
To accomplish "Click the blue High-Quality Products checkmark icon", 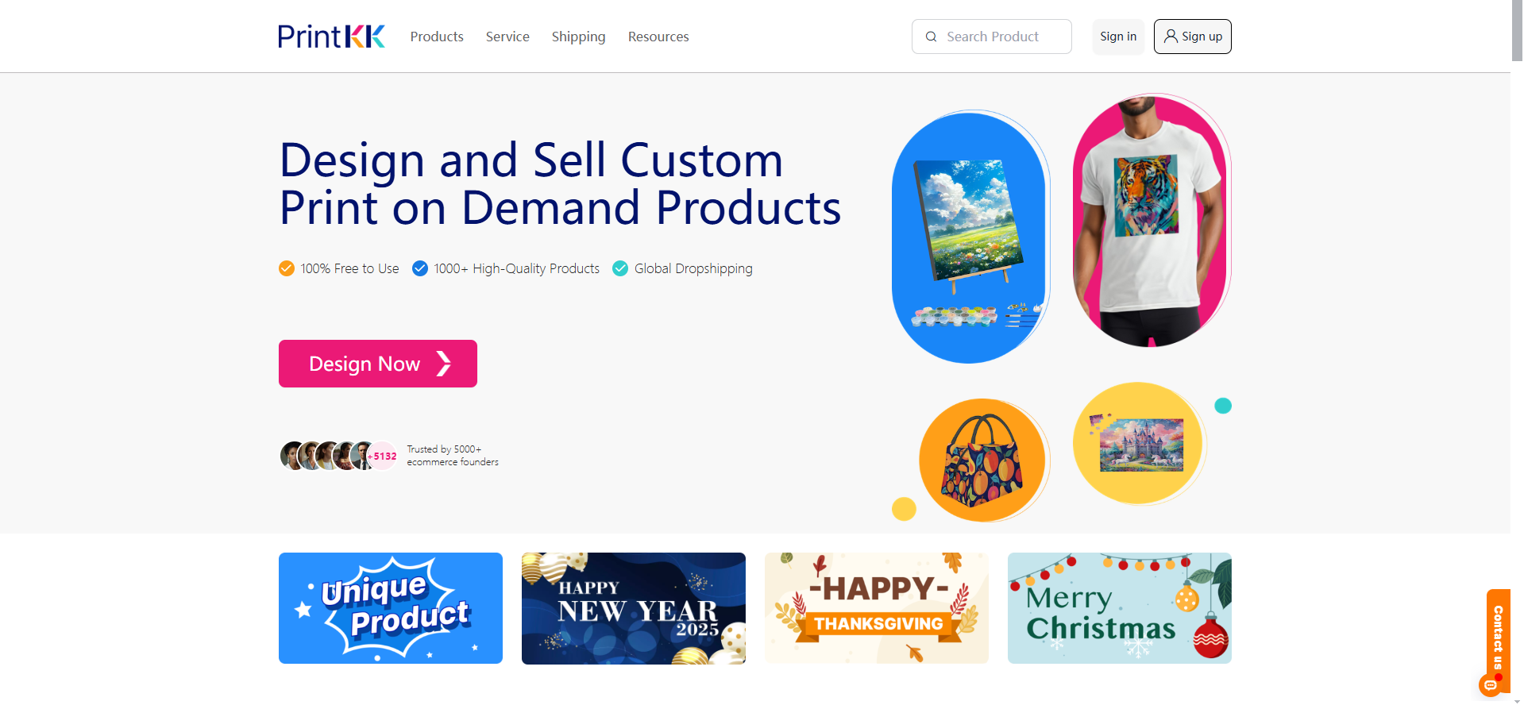I will [x=420, y=268].
